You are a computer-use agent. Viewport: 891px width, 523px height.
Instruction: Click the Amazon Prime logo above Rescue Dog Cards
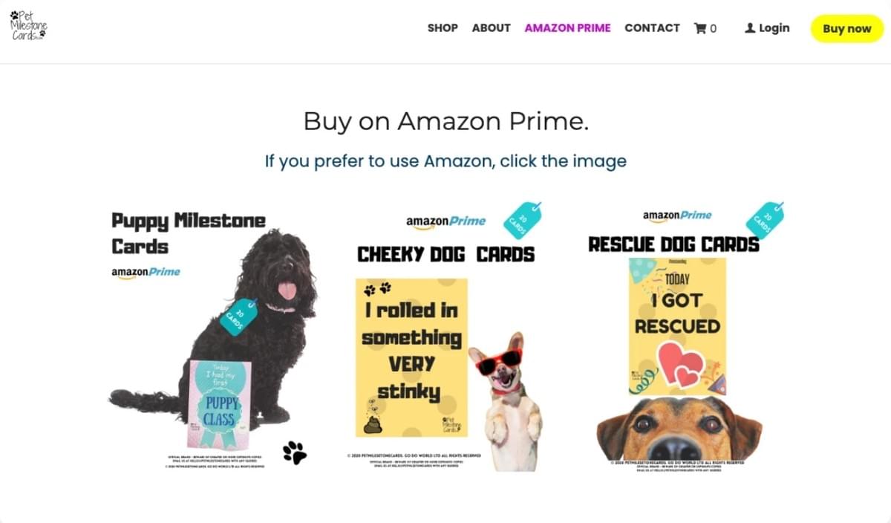point(677,215)
